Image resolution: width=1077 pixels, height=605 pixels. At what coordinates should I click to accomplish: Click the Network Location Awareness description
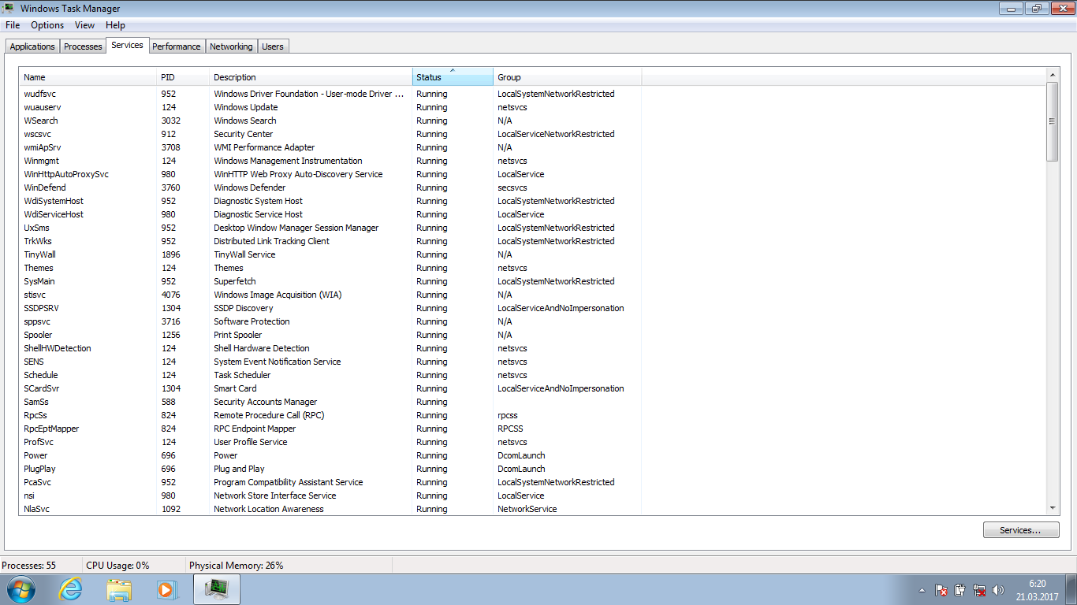point(269,509)
